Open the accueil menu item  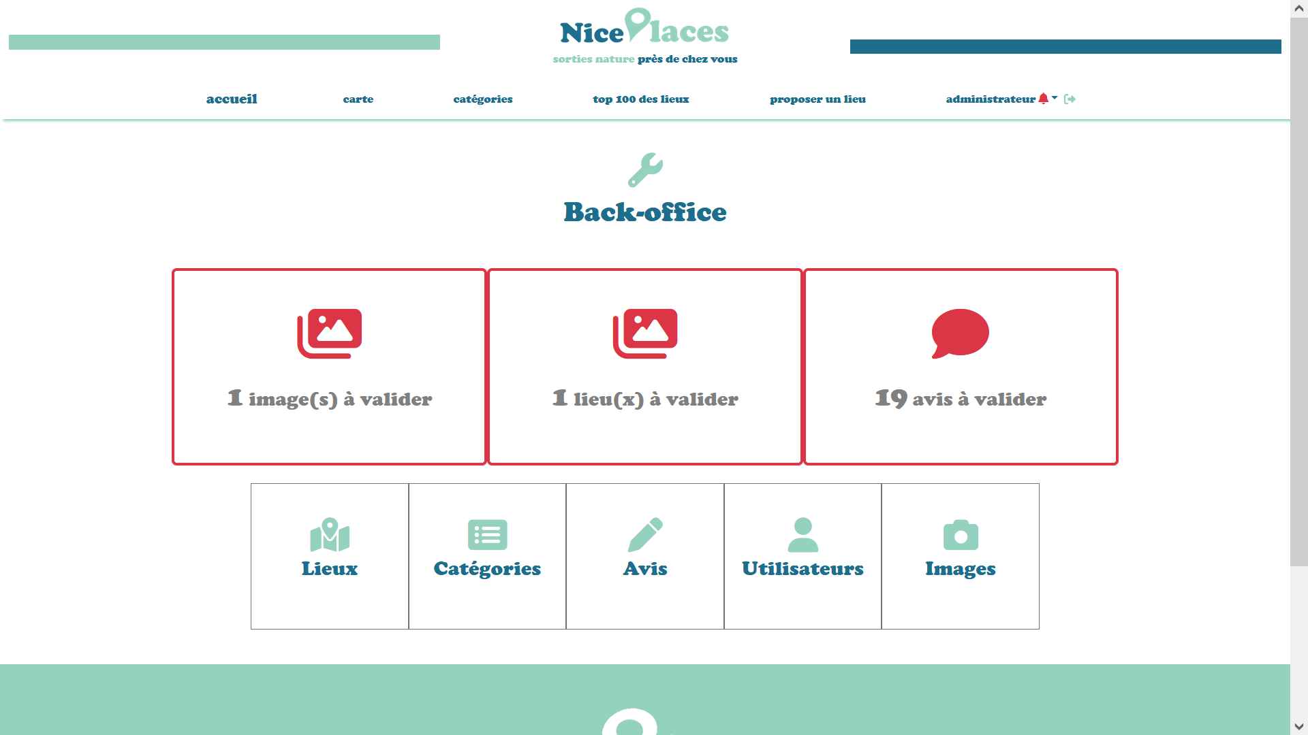click(x=232, y=99)
